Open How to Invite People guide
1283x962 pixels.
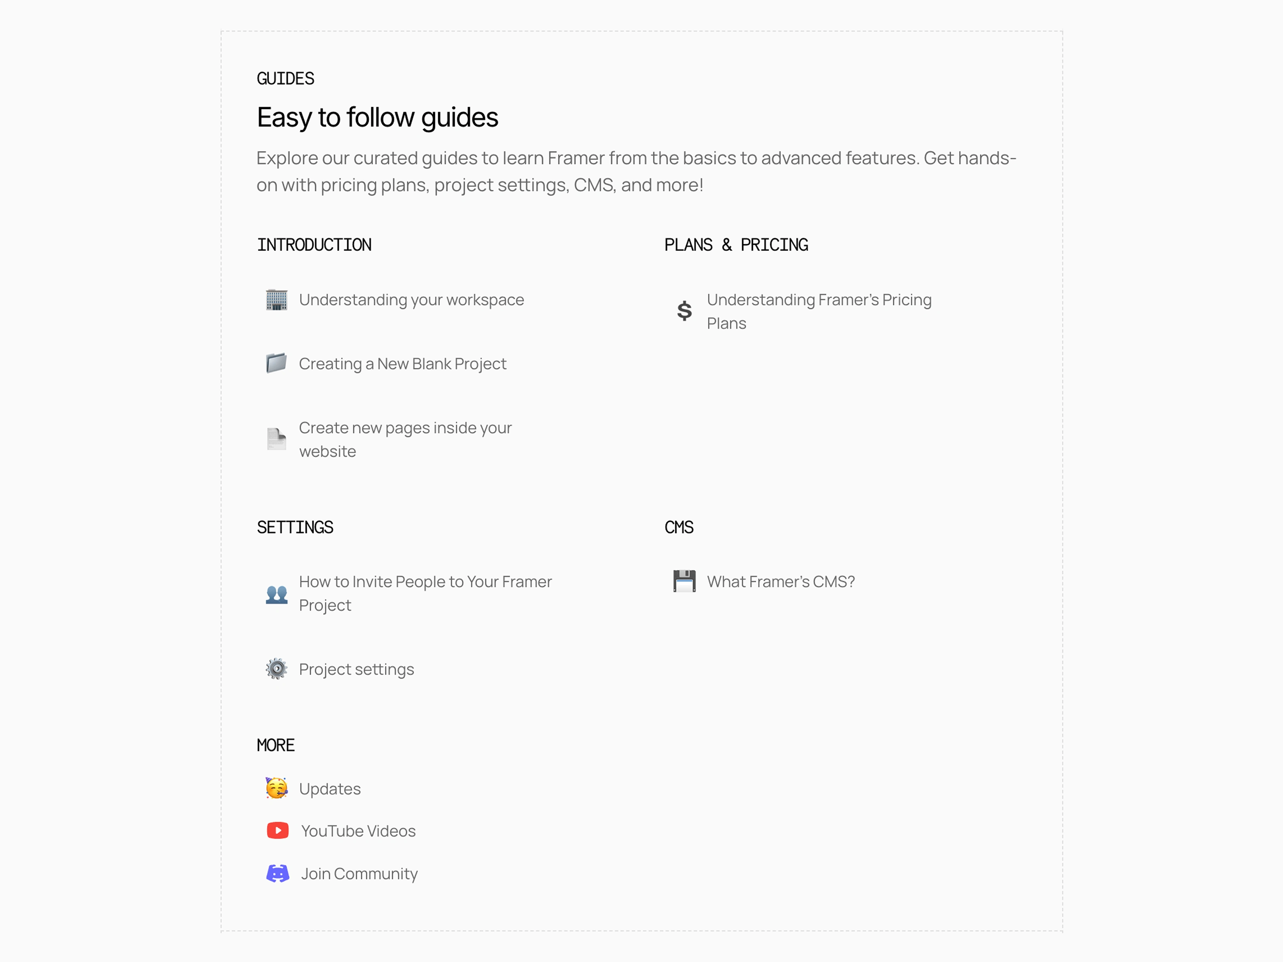pyautogui.click(x=425, y=593)
